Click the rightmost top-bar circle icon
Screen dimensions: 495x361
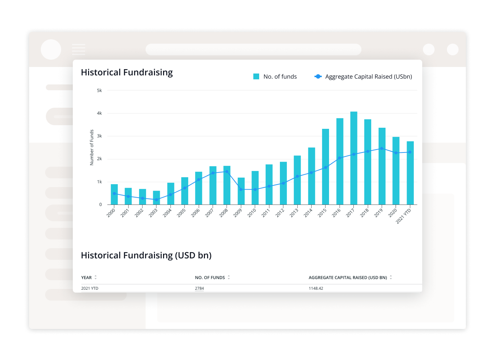click(452, 49)
